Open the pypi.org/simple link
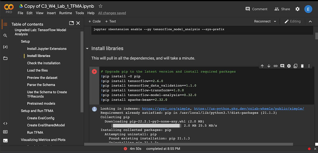Viewport: 318px width, 153px height. [x=167, y=109]
